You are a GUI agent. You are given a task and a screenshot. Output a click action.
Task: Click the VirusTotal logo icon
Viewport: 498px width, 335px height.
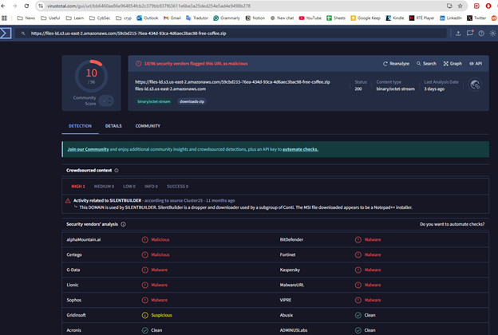pos(6,33)
